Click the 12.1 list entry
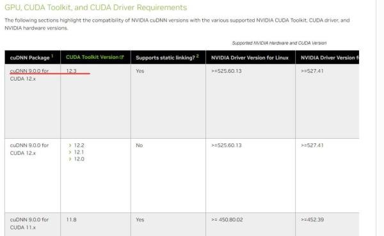The width and height of the screenshot is (384, 236). click(79, 152)
